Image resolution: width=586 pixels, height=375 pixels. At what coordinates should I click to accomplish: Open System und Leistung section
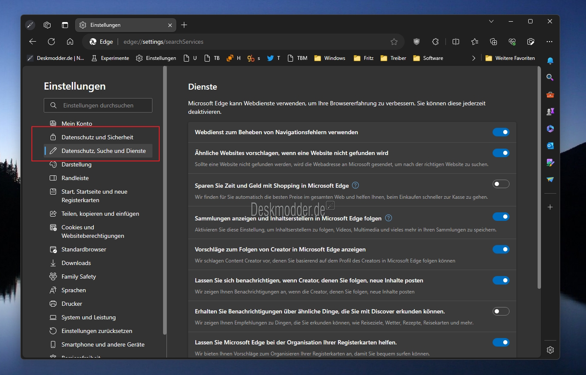pos(98,317)
